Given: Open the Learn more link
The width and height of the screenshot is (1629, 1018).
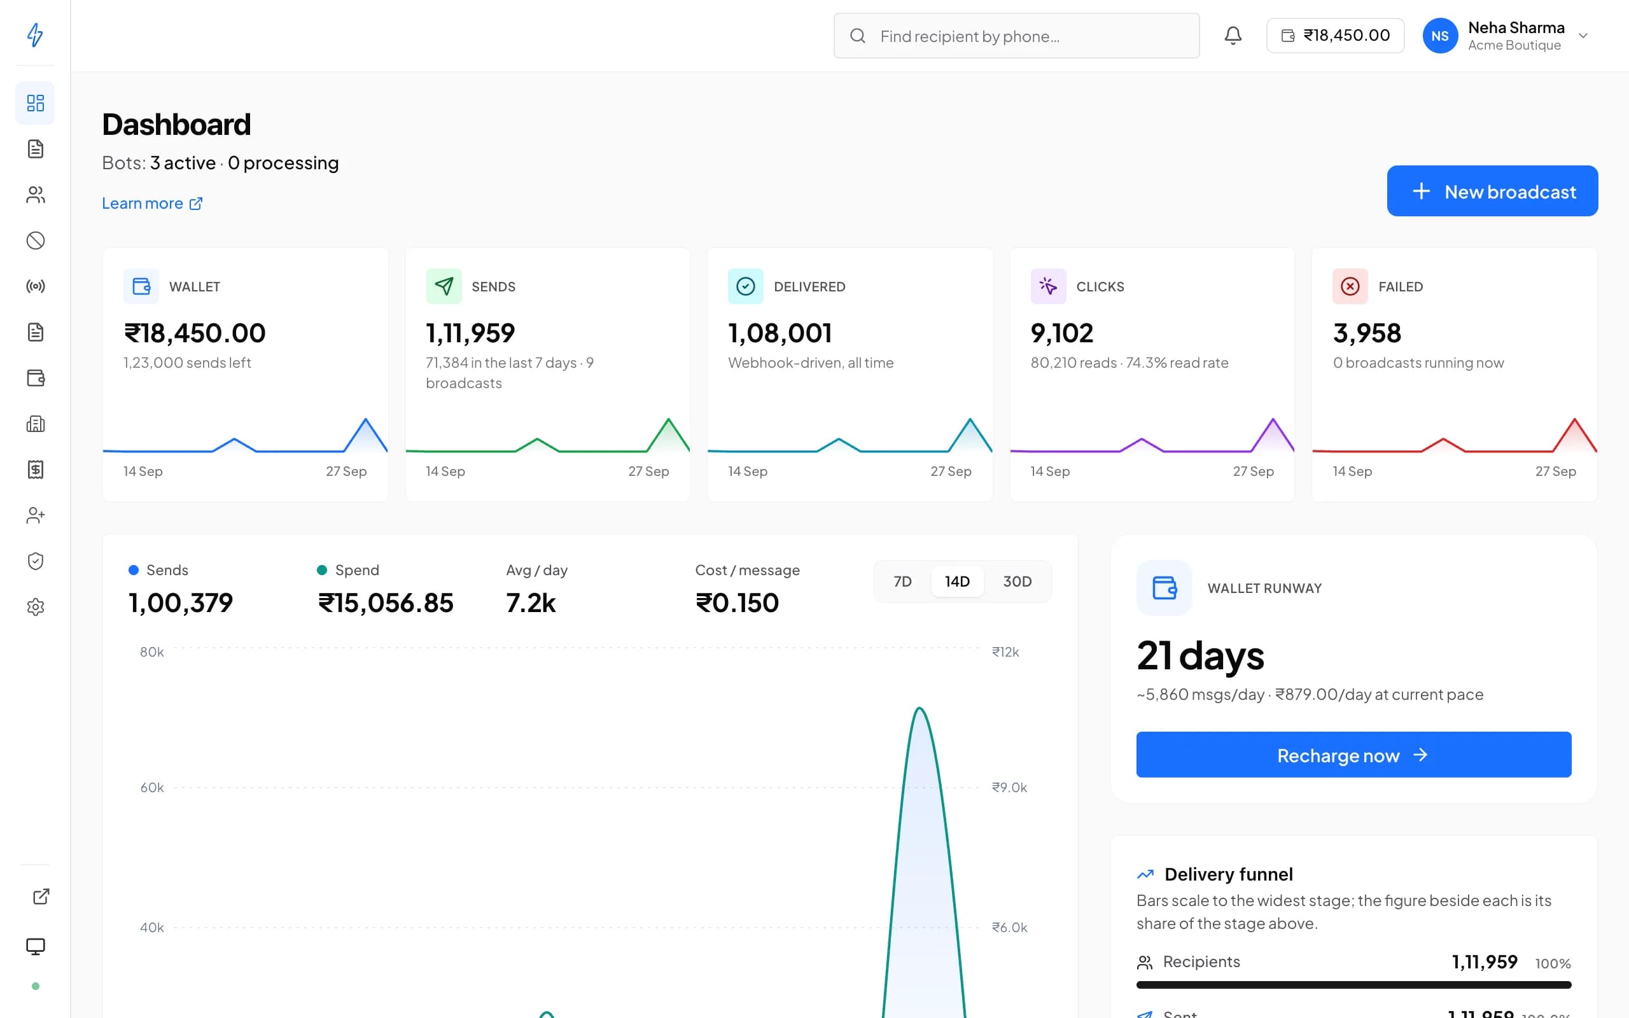Looking at the screenshot, I should click(x=151, y=204).
